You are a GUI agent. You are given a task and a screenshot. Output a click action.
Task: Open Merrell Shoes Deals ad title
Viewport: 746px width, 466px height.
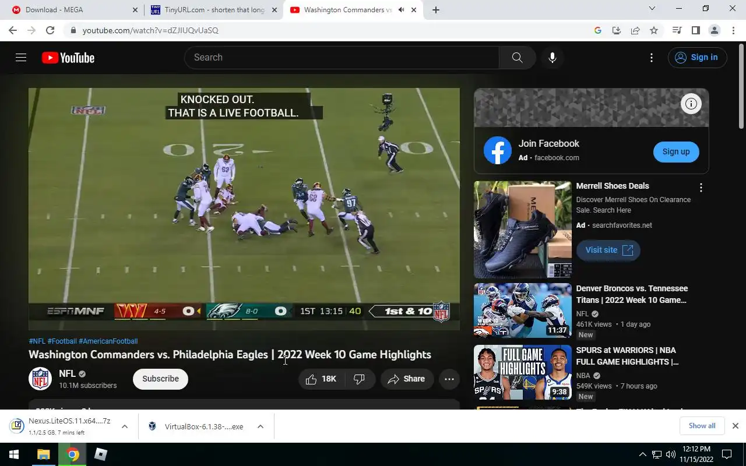613,186
